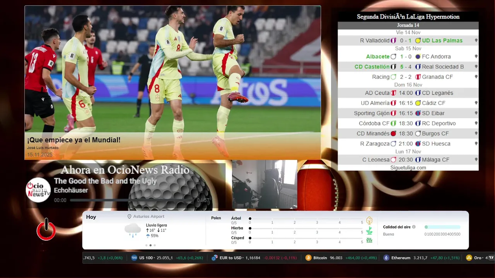
Task: Click the venue marker on Albacete row
Action: tap(476, 57)
